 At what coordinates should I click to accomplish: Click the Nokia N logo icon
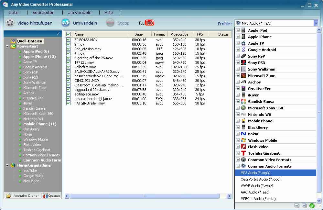(243, 134)
